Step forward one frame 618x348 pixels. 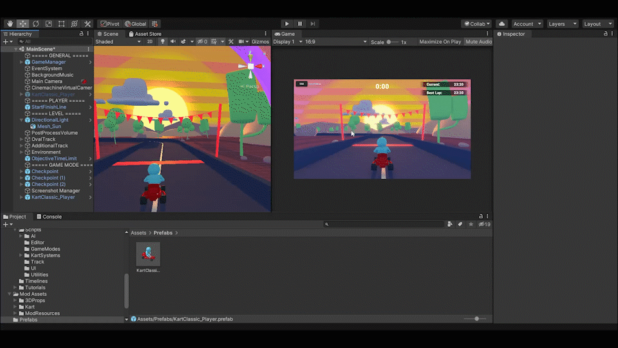[x=313, y=24]
